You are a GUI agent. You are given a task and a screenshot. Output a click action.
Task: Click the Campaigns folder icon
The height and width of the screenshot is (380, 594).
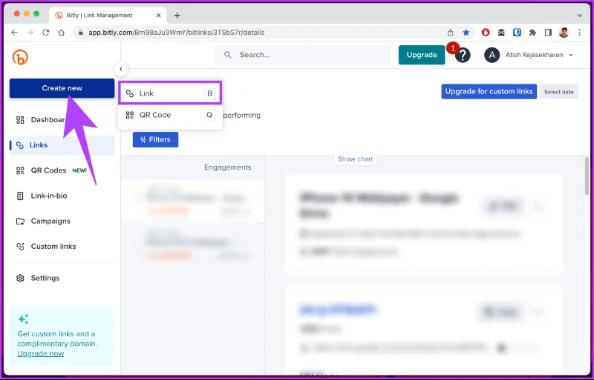(x=20, y=221)
